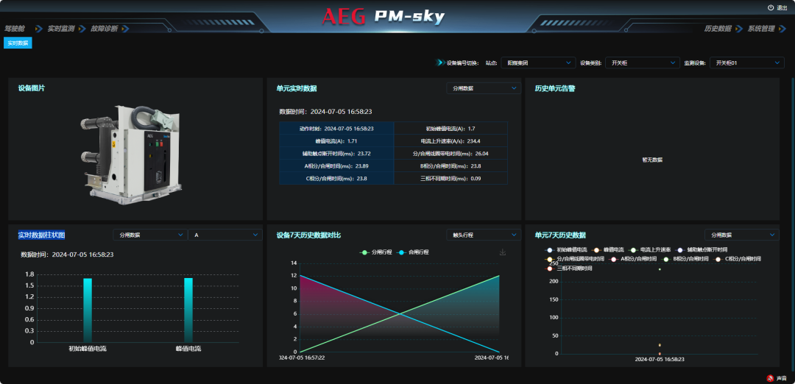Click the 设备7天历史数据对比 panel title

308,235
